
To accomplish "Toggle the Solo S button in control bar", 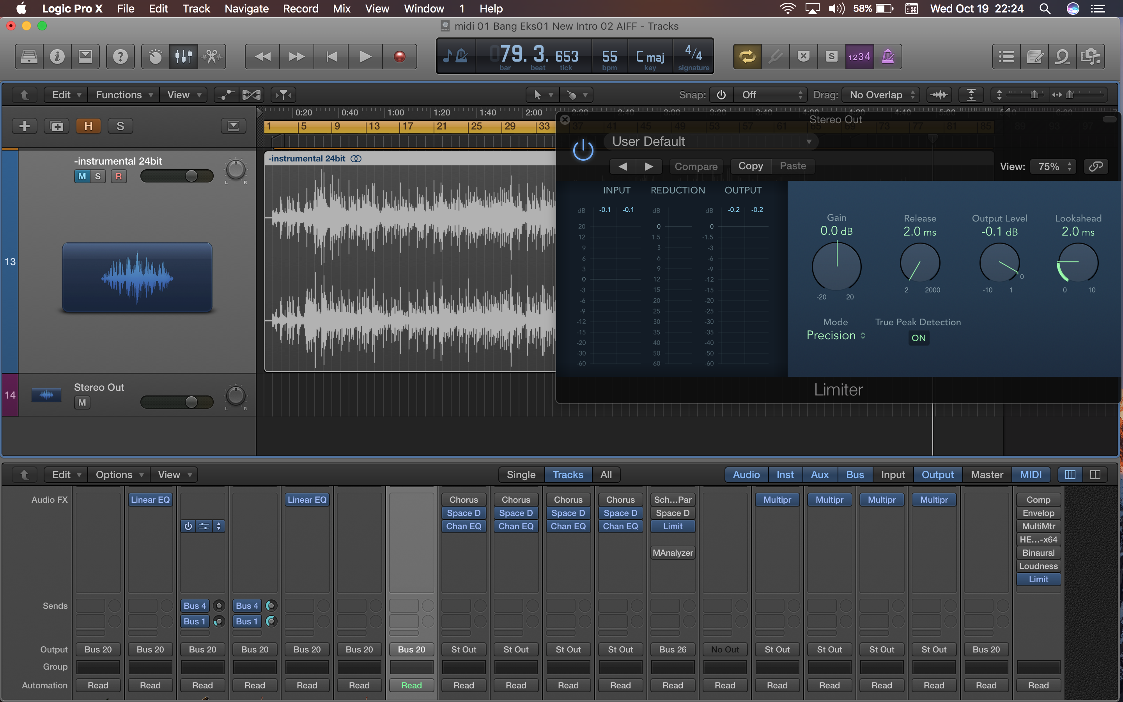I will click(832, 57).
